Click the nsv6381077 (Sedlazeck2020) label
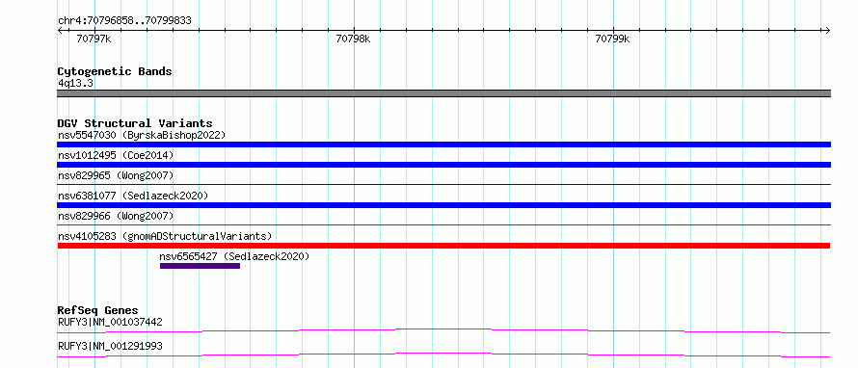The height and width of the screenshot is (368, 858). (x=133, y=196)
